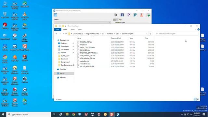This screenshot has width=208, height=117.
Task: Expand the ribbon with the chevron
Action: [196, 30]
